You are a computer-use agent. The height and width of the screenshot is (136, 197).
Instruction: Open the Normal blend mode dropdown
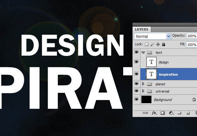pyautogui.click(x=152, y=36)
